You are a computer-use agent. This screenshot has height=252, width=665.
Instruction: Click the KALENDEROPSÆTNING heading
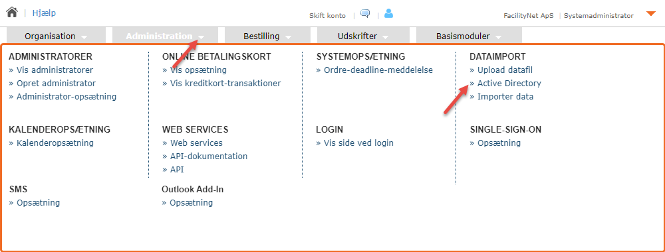coord(59,129)
